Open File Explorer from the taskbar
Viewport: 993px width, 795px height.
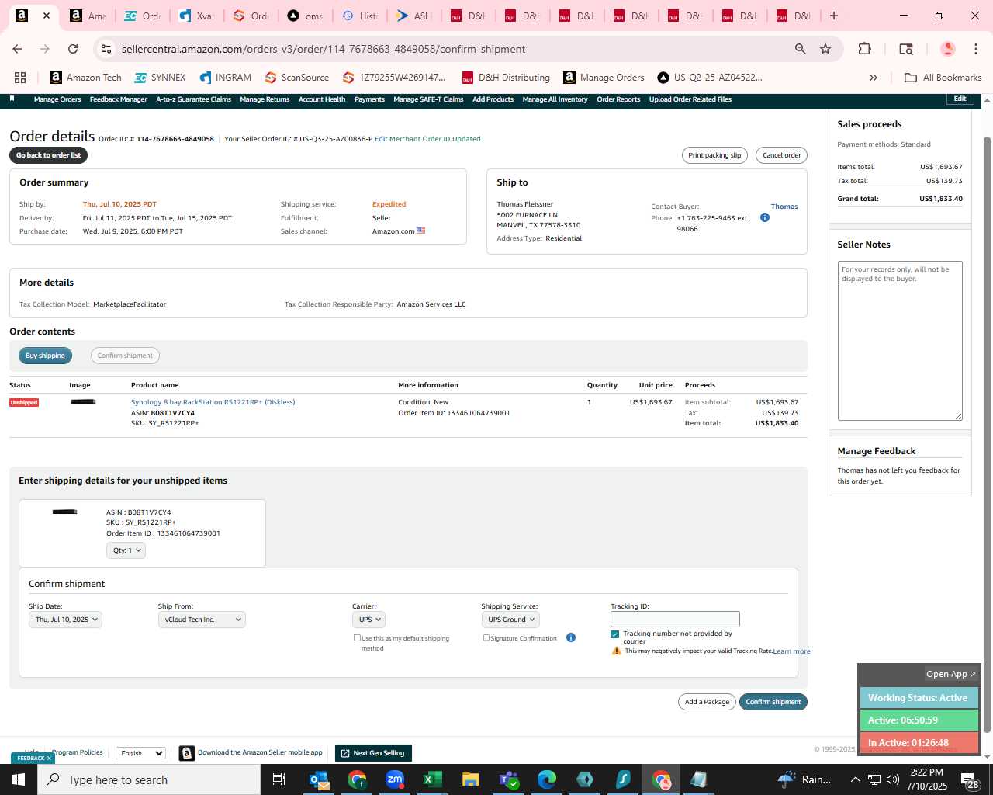470,779
